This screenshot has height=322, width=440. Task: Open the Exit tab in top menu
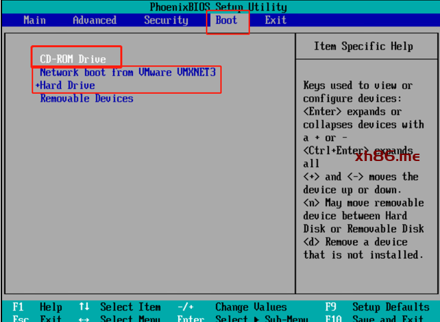click(x=276, y=20)
